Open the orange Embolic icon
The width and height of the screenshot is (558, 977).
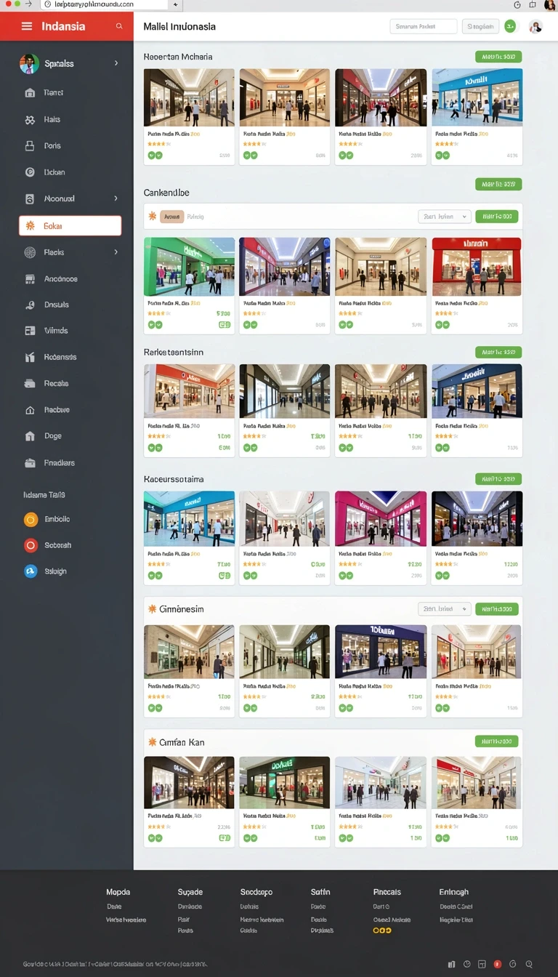point(31,519)
